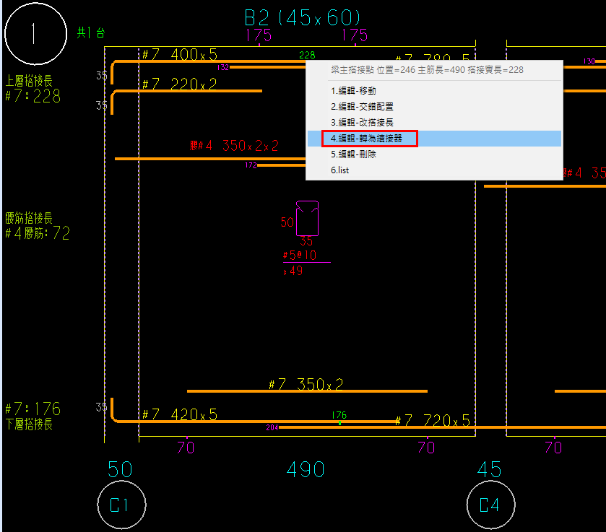Click the #7 720x5 bottom rebar label
The image size is (606, 532).
coord(432,420)
